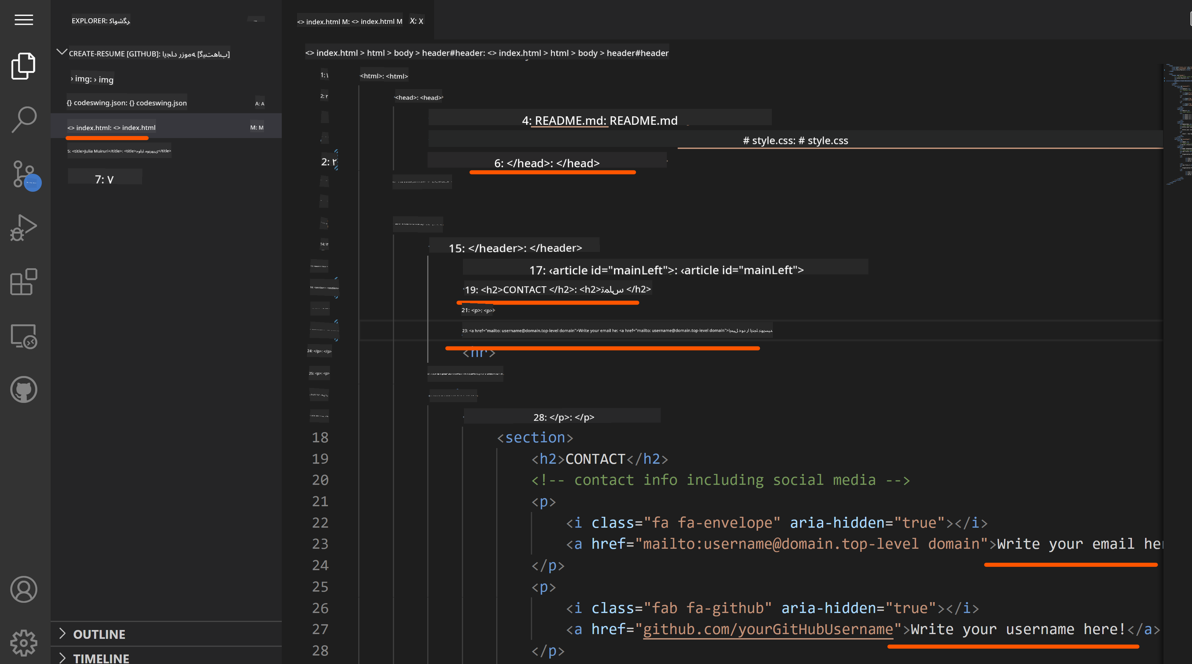Open Run and Debug view
The width and height of the screenshot is (1192, 664).
23,228
